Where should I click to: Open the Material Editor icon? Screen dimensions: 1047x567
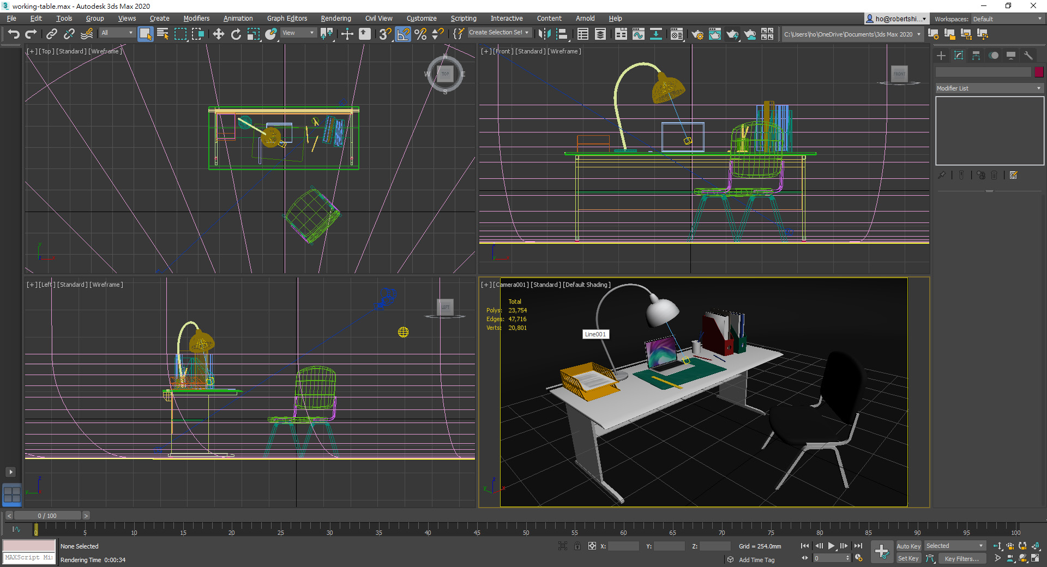coord(676,34)
